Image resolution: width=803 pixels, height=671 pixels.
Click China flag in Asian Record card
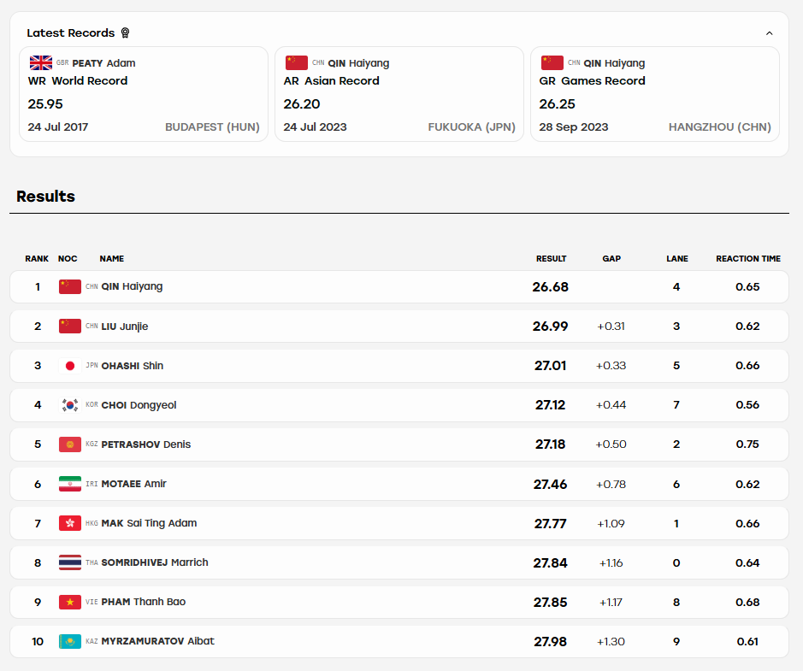(x=297, y=63)
